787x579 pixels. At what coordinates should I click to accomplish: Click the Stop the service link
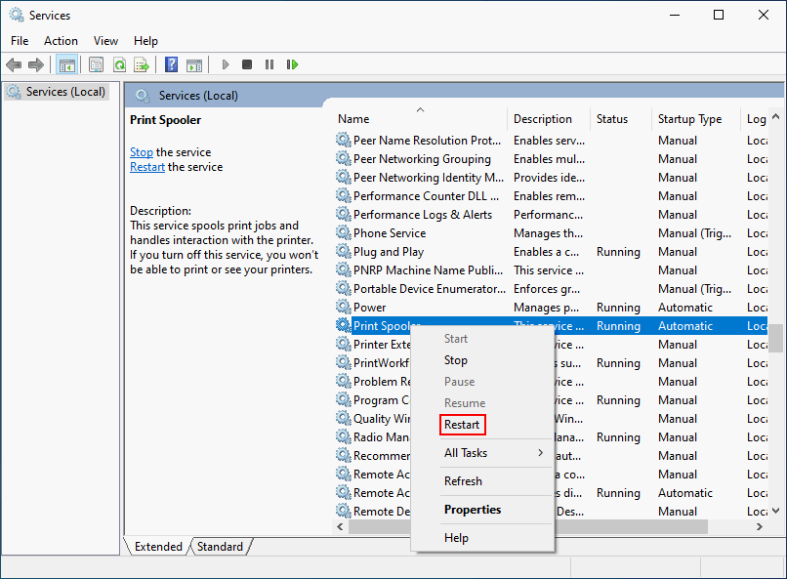click(142, 152)
